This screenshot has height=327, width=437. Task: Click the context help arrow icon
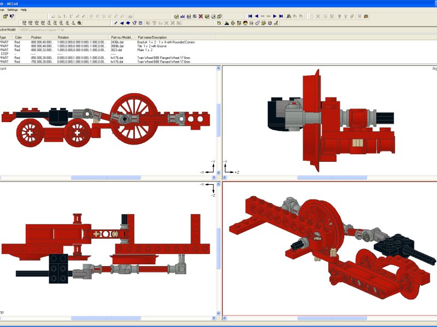click(11, 16)
